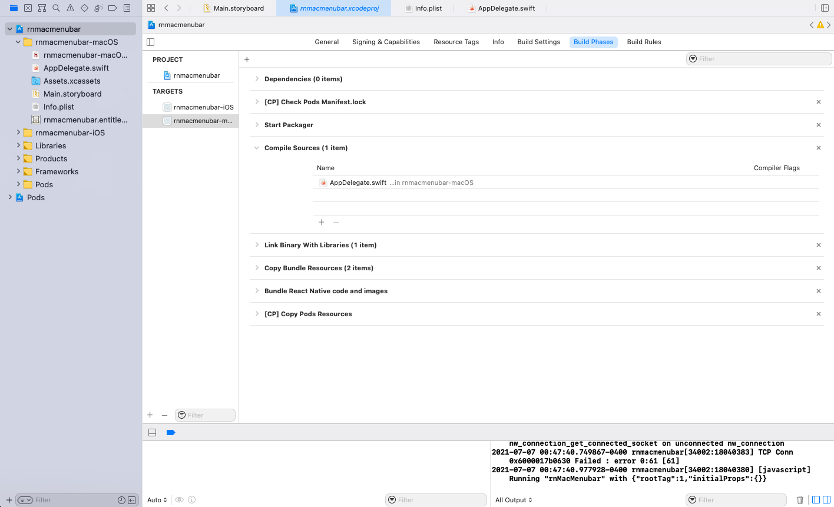The width and height of the screenshot is (834, 507).
Task: Open the Report navigator icon
Action: 127,8
